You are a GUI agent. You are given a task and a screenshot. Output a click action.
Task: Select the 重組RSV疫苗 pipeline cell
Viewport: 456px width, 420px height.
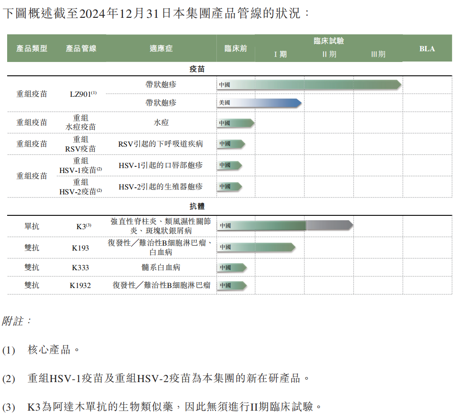click(x=81, y=144)
